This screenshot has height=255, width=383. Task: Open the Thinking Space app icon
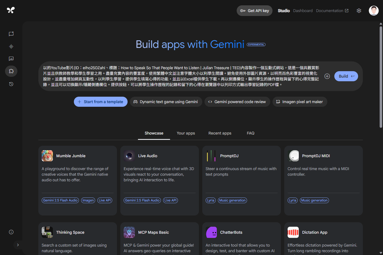48,232
